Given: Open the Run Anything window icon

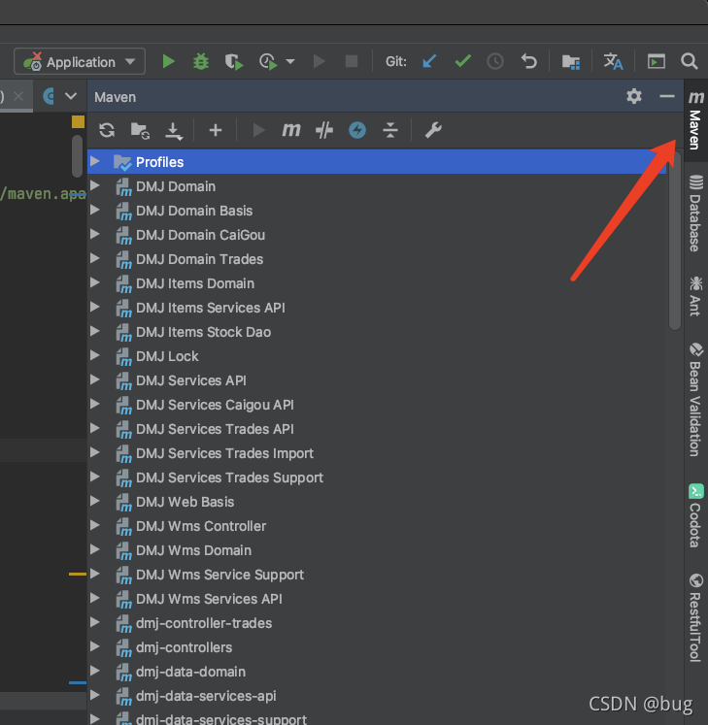Looking at the screenshot, I should [x=657, y=61].
